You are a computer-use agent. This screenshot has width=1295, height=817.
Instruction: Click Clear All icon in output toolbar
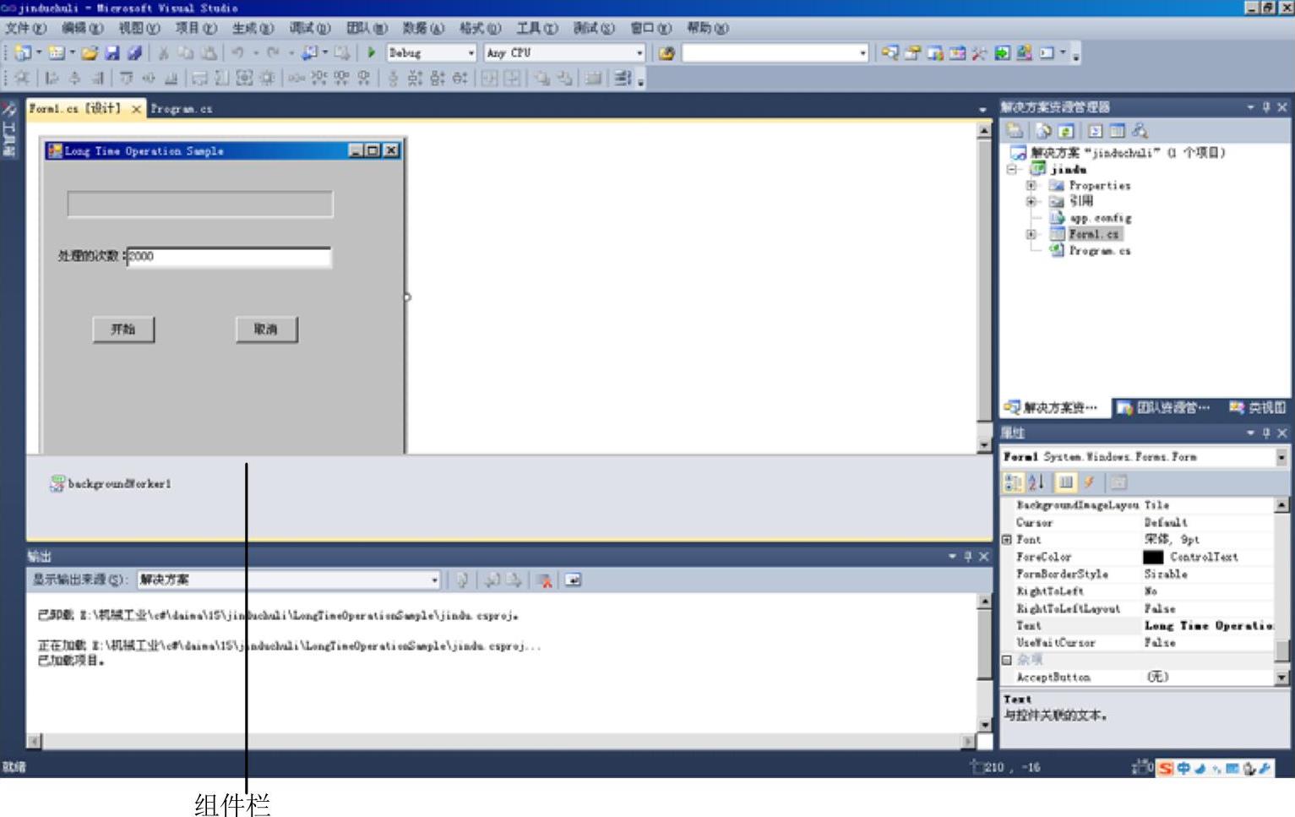pyautogui.click(x=545, y=580)
